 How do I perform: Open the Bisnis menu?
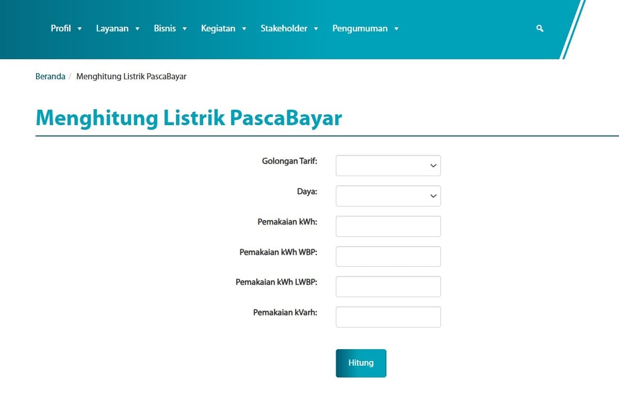170,28
